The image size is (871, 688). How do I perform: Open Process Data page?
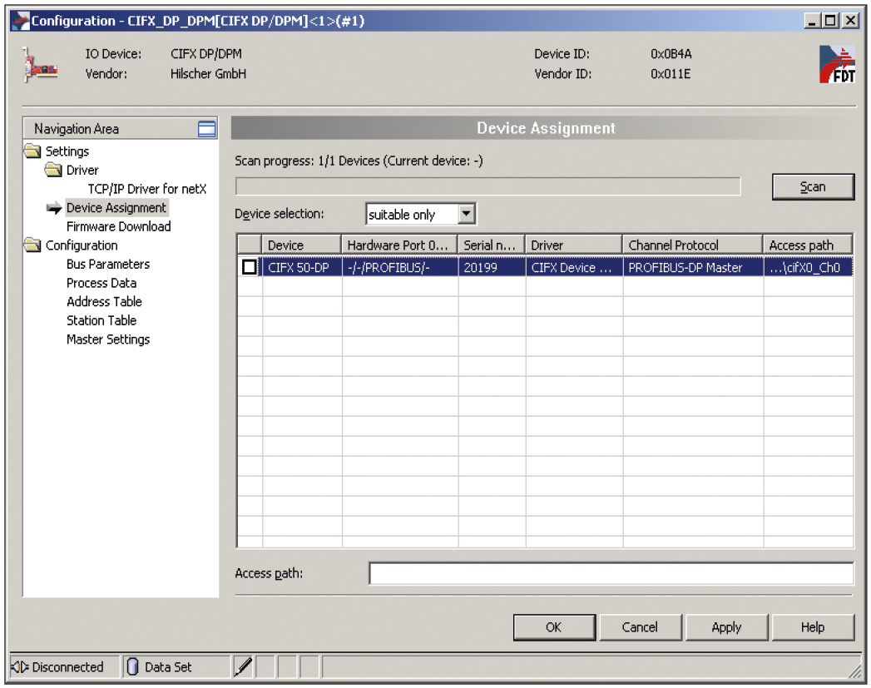tap(101, 283)
